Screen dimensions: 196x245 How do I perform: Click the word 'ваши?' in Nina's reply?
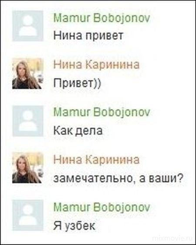[x=166, y=178]
